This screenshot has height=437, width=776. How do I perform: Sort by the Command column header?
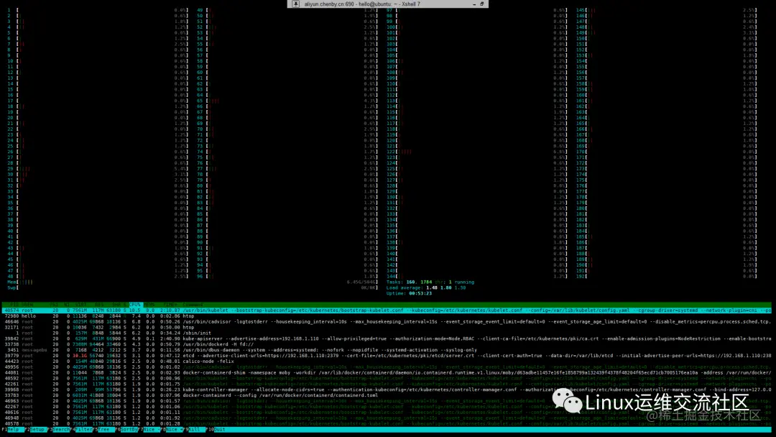click(x=193, y=305)
